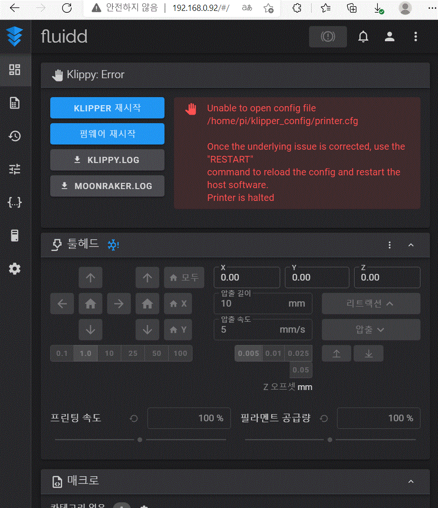Click the Z position field

point(387,278)
